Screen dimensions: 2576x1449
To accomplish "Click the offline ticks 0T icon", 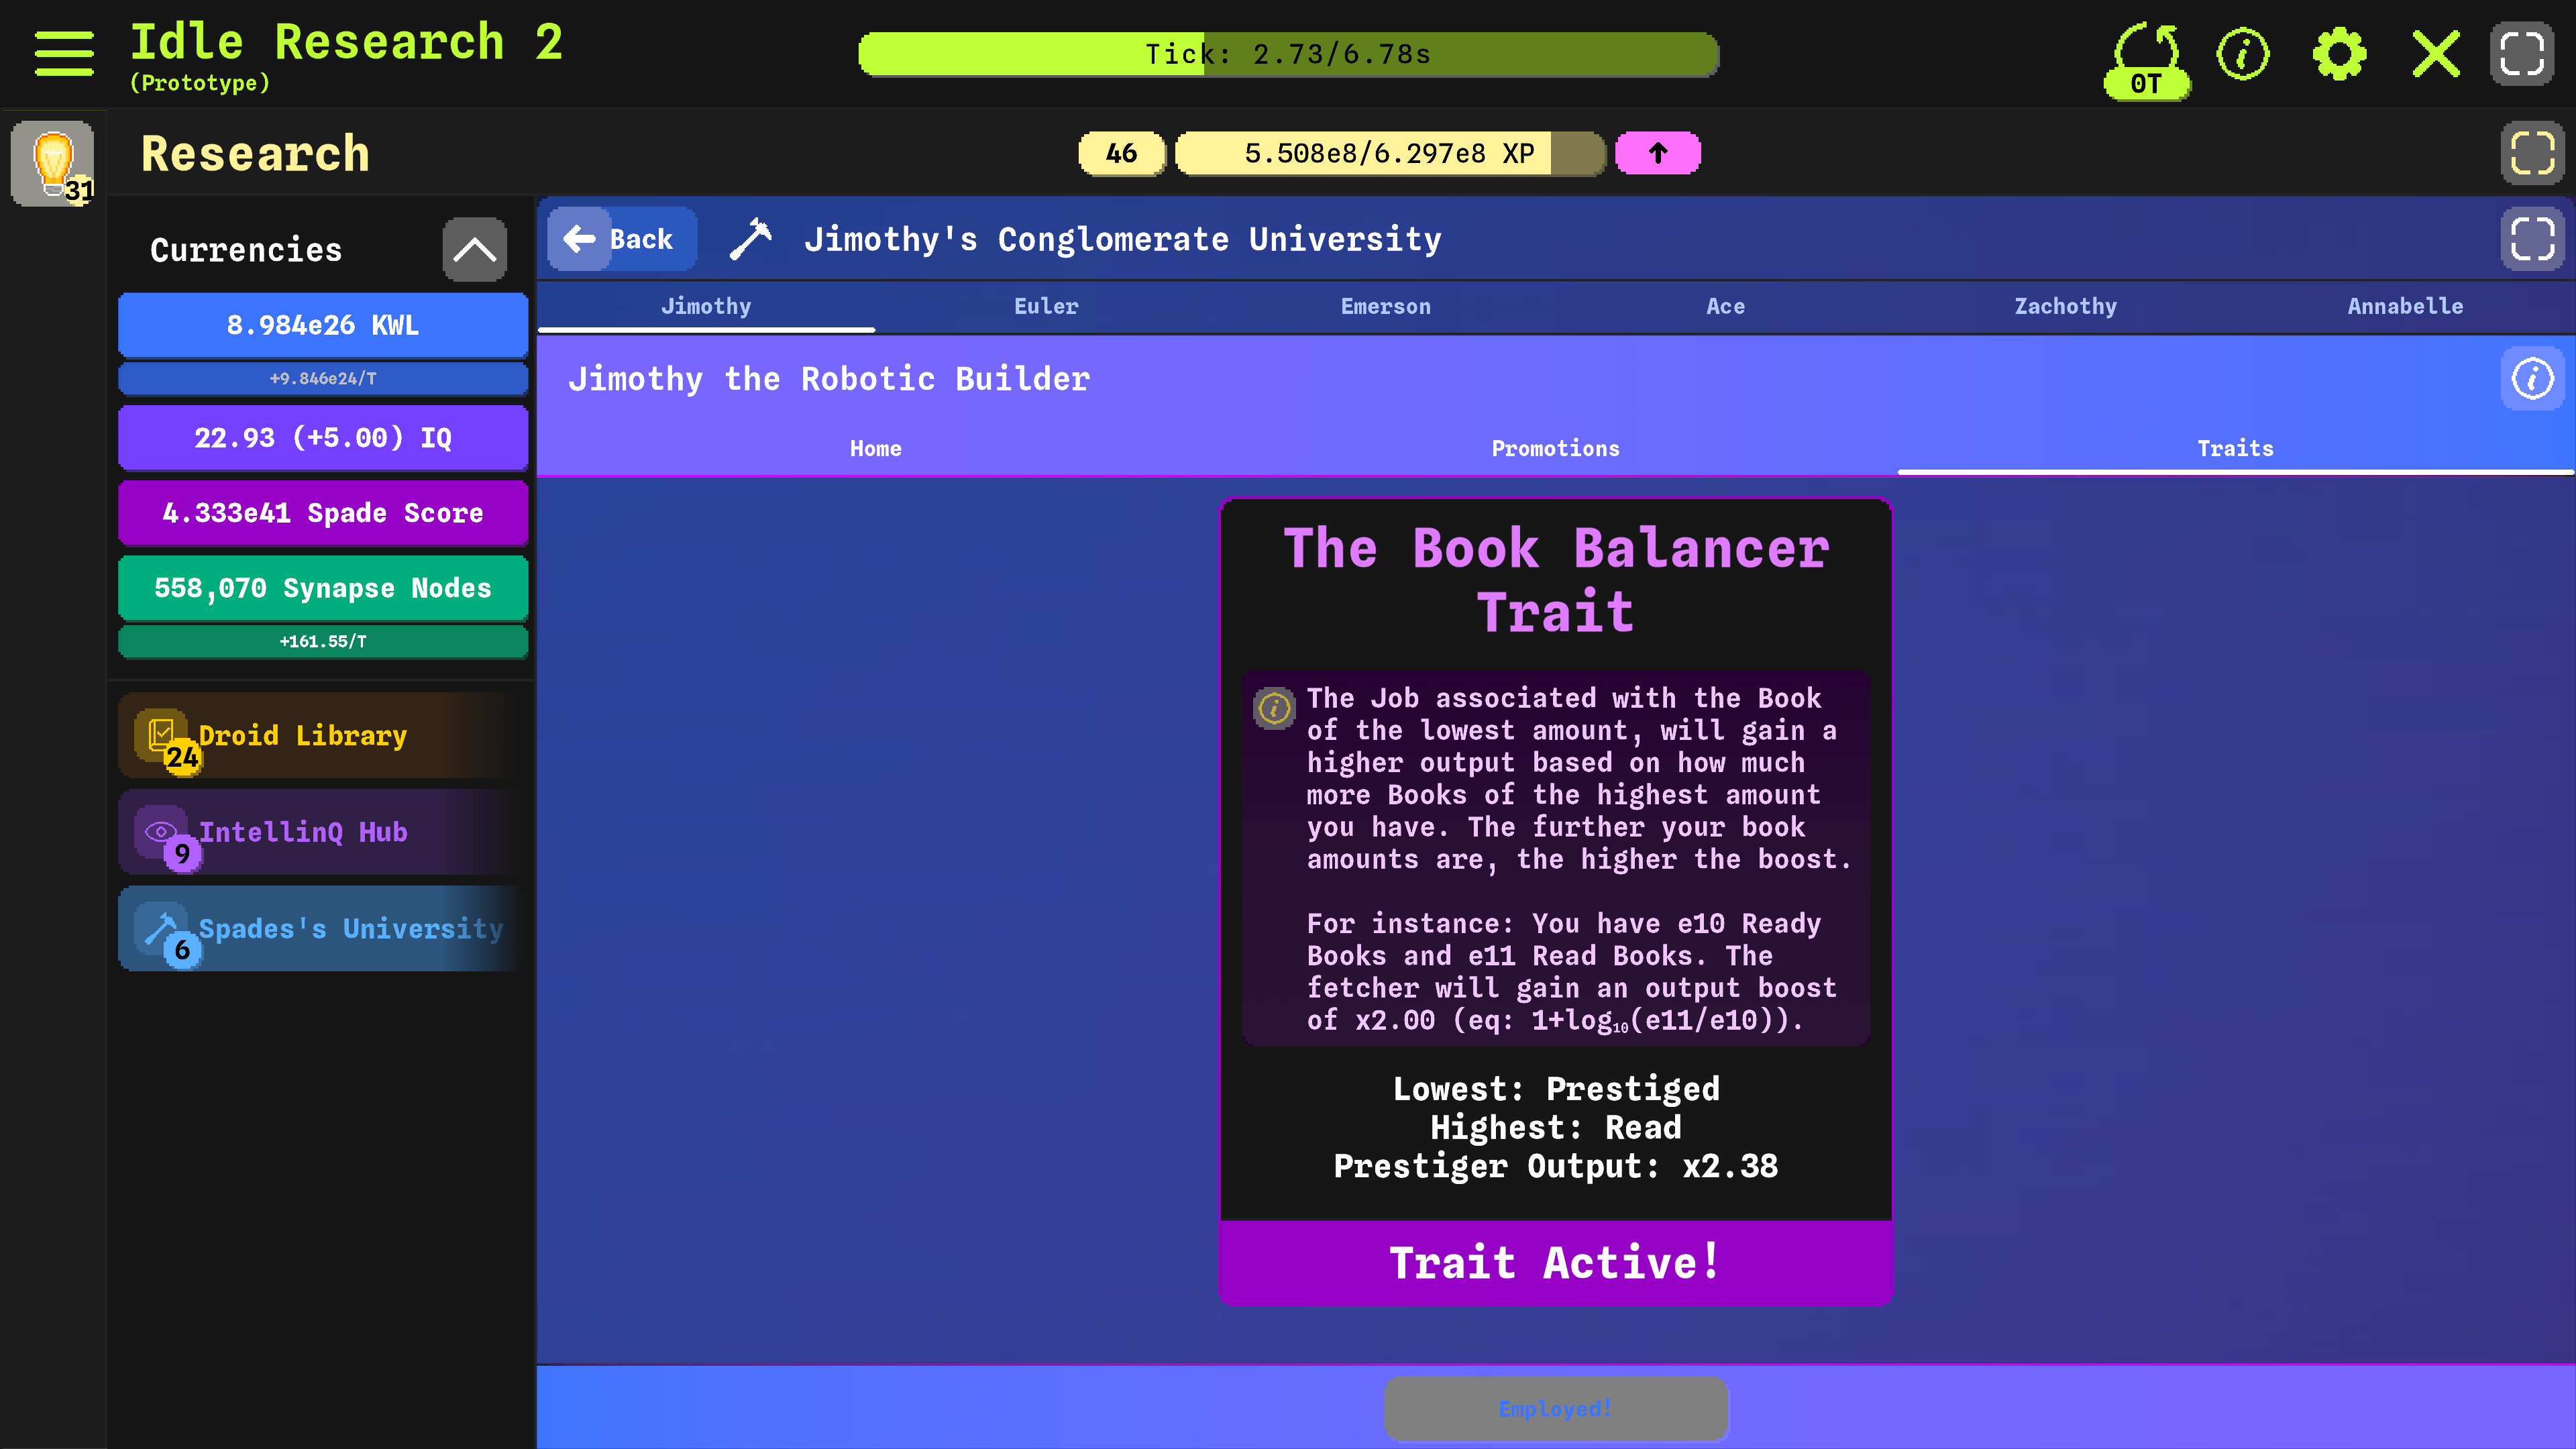I will pos(2146,59).
